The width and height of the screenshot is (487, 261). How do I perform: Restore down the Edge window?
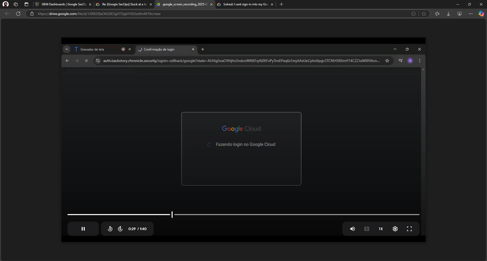tap(469, 4)
